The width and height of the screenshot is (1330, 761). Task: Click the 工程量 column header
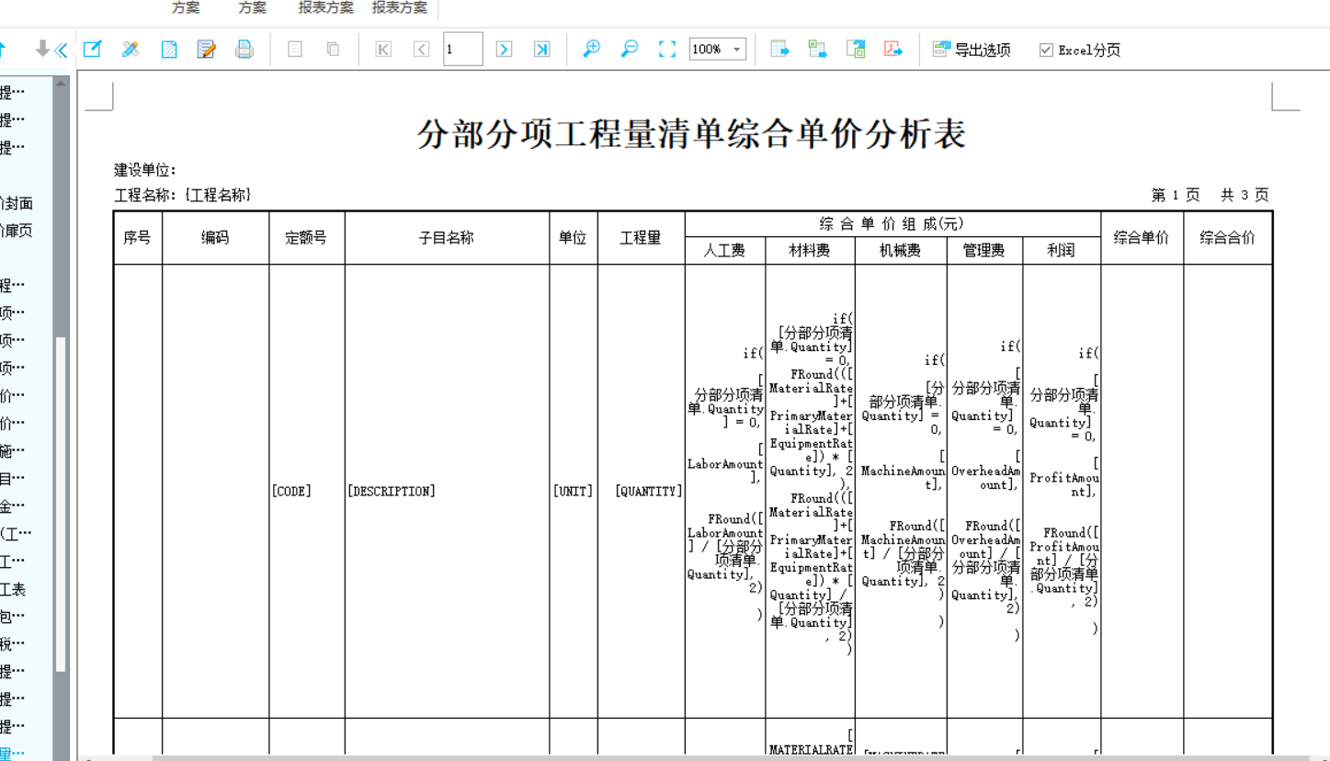[641, 237]
